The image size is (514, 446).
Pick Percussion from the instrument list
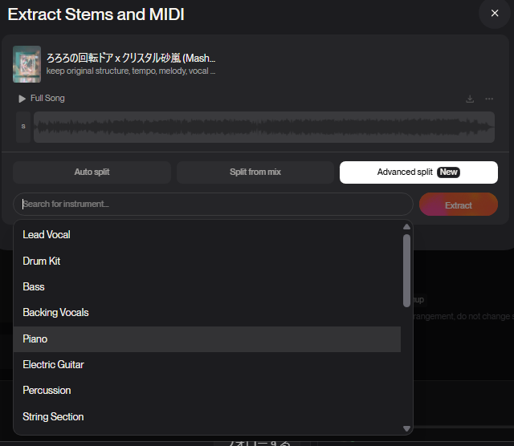pyautogui.click(x=207, y=391)
